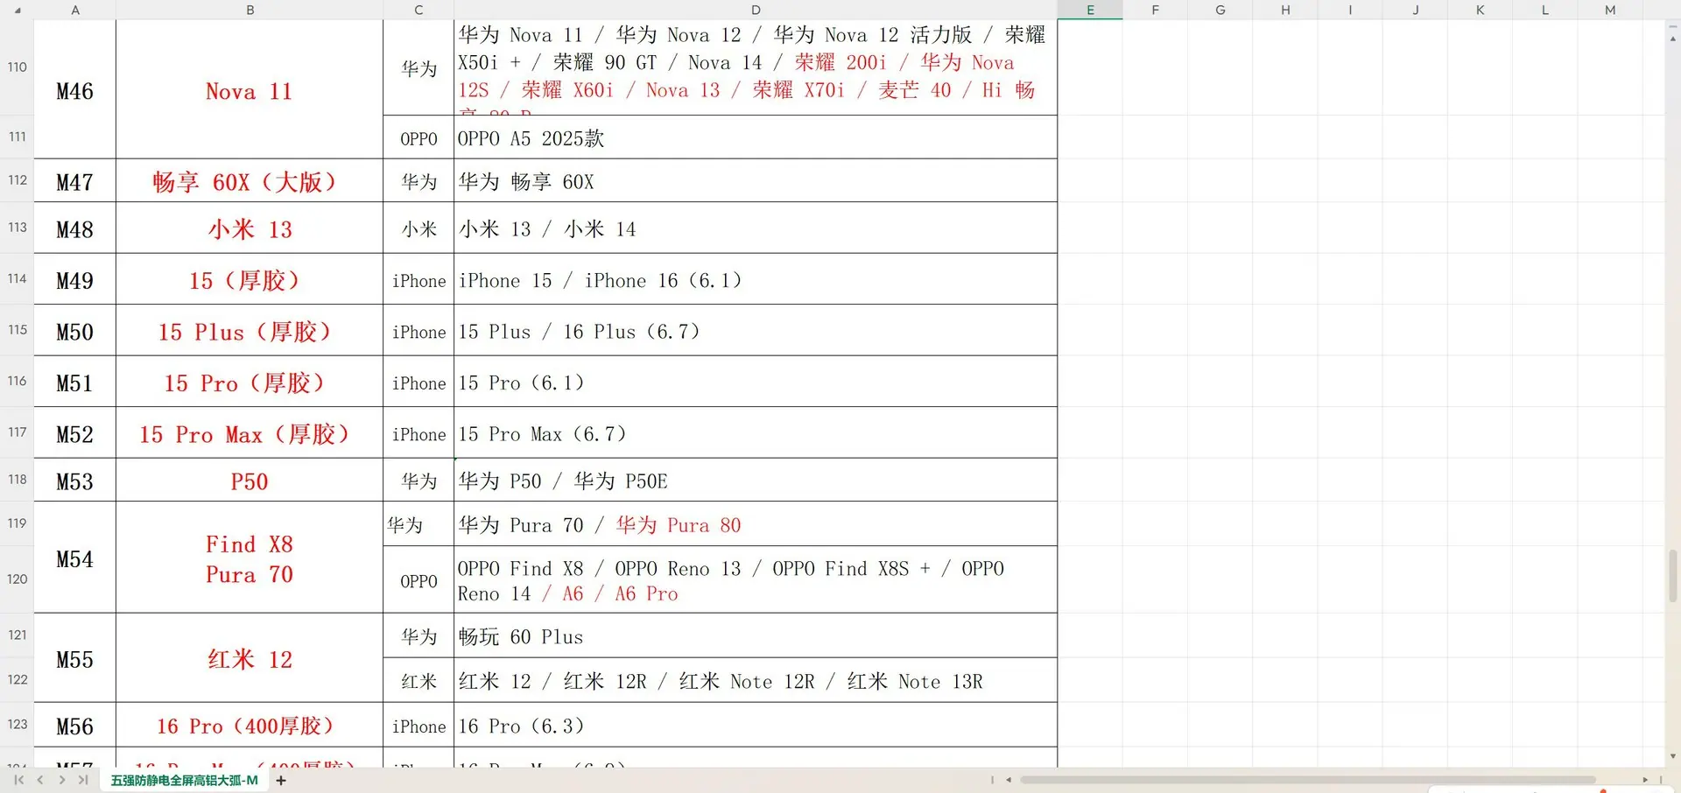
Task: Click the 15 Pro（厚胶）cell
Action: [250, 382]
